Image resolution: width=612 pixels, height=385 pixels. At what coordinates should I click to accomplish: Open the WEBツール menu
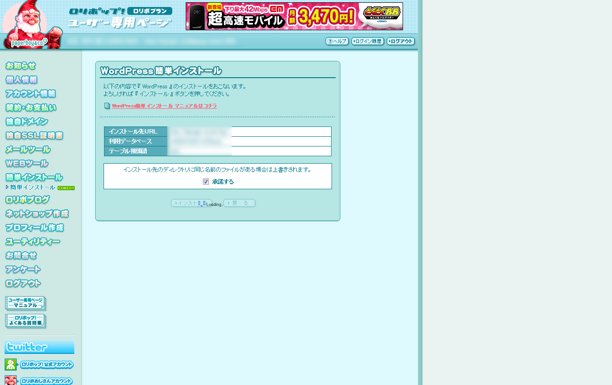tap(26, 164)
